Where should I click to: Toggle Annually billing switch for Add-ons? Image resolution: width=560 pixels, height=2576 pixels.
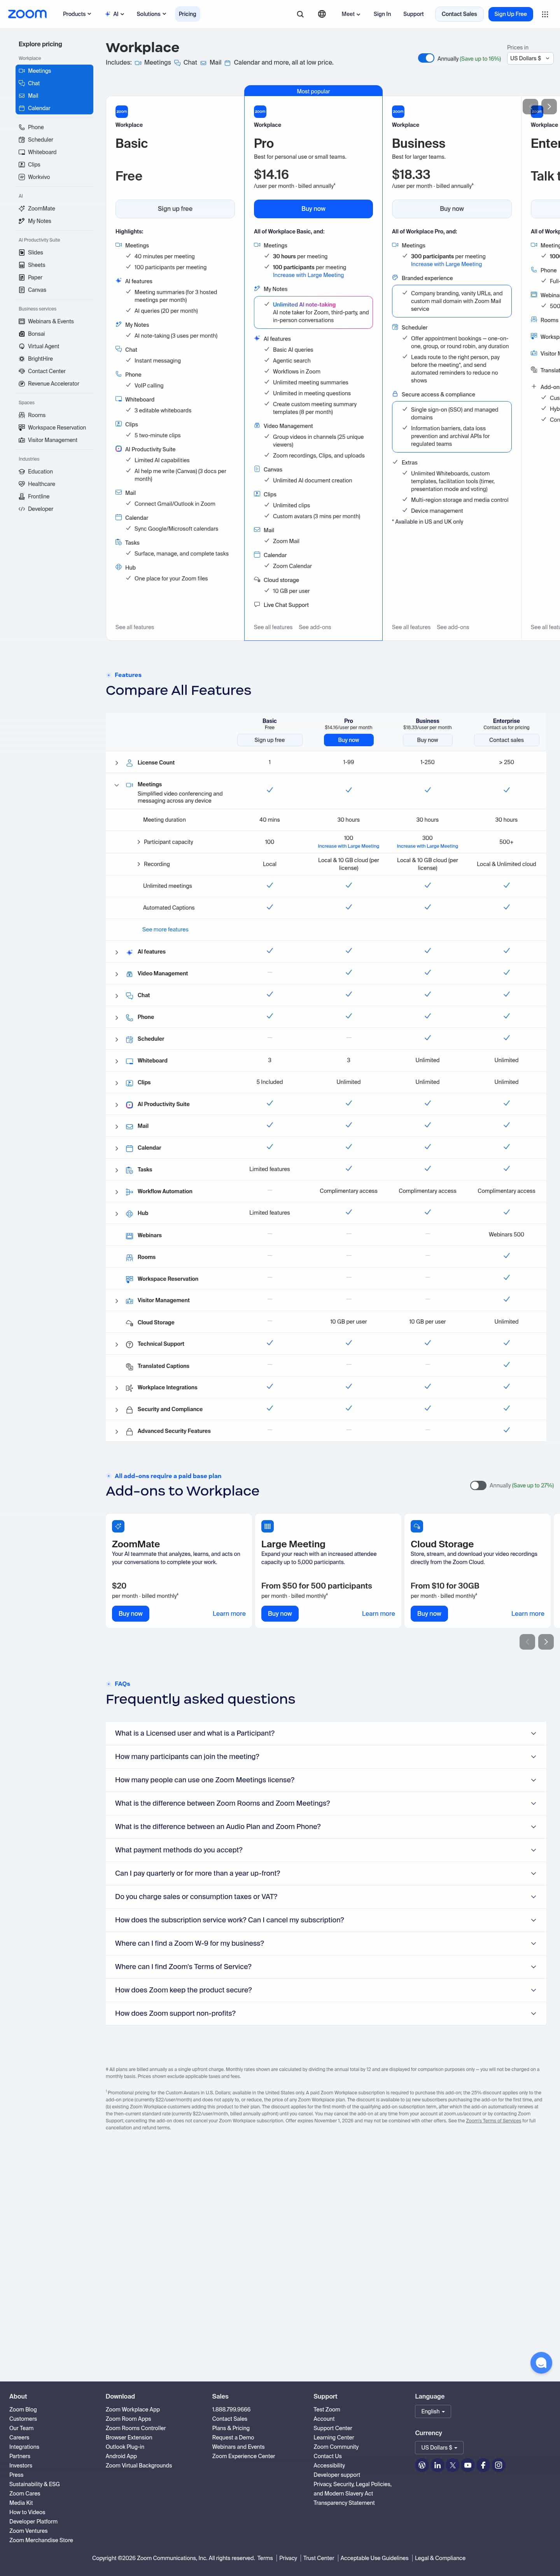coord(478,1485)
